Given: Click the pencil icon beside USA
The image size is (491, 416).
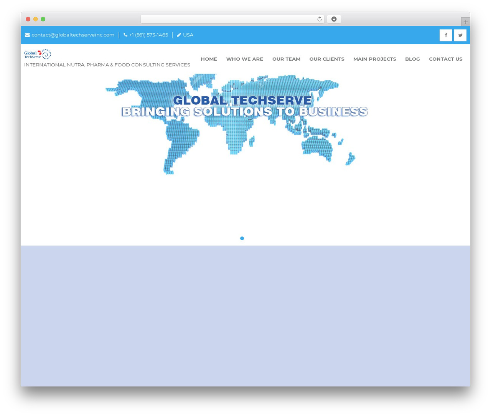Looking at the screenshot, I should (x=179, y=35).
